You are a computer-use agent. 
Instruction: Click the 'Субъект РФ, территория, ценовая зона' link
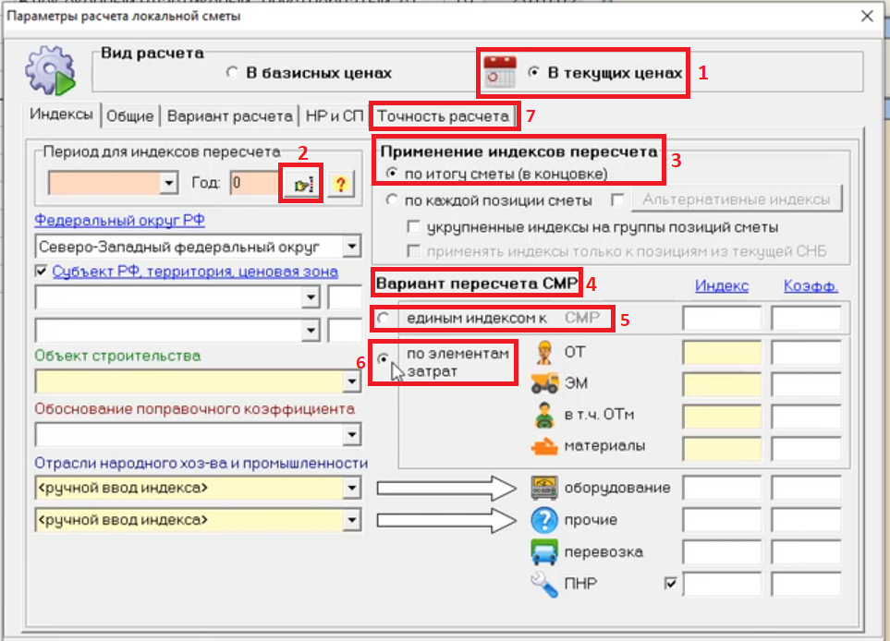click(x=195, y=272)
